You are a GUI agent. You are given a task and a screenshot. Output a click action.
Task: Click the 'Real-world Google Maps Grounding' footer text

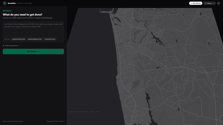click(x=13, y=121)
